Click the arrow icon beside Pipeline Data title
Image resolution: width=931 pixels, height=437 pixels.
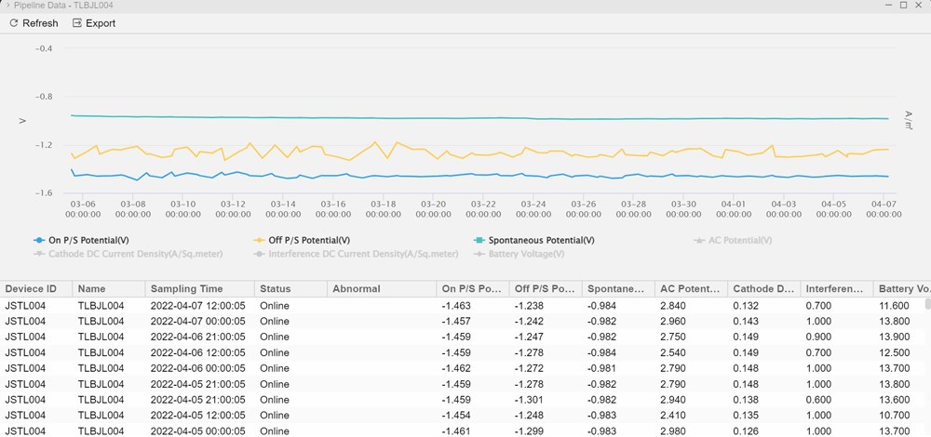(8, 6)
